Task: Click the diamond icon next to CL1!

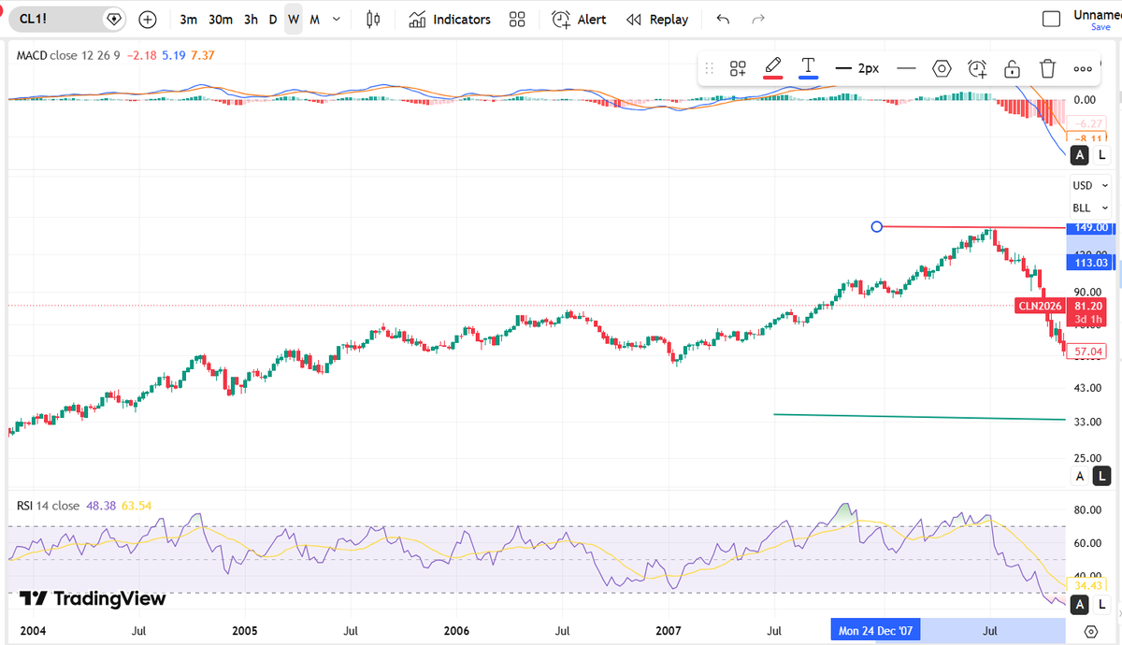Action: [113, 19]
